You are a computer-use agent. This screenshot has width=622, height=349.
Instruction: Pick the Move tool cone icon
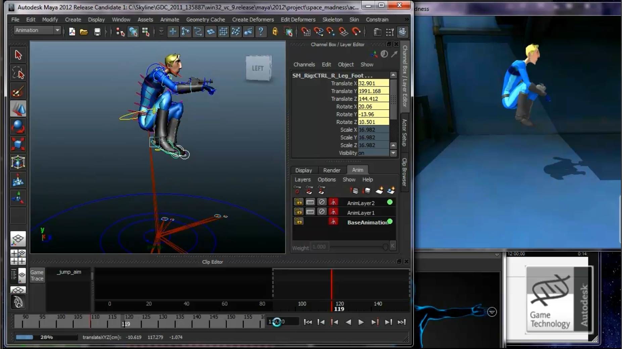click(18, 109)
